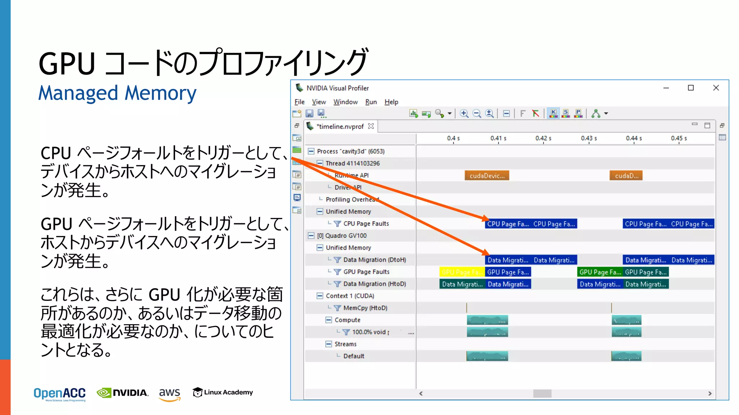Open the dependency analysis dropdown arrow

click(x=606, y=113)
